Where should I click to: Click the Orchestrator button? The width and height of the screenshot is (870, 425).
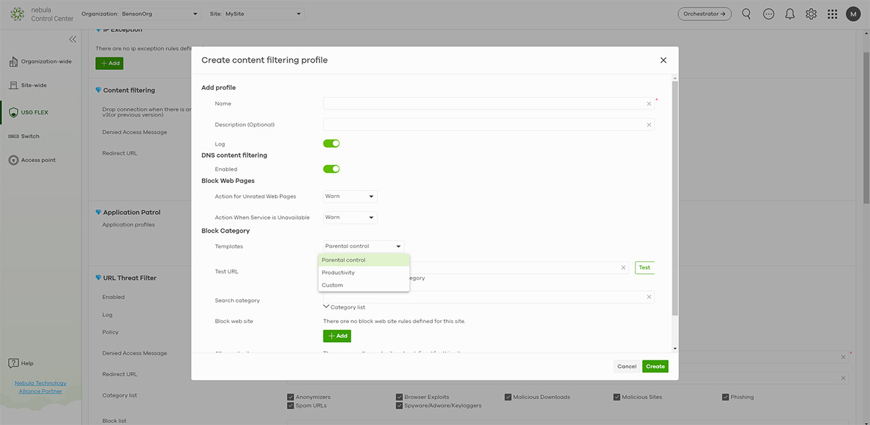705,14
